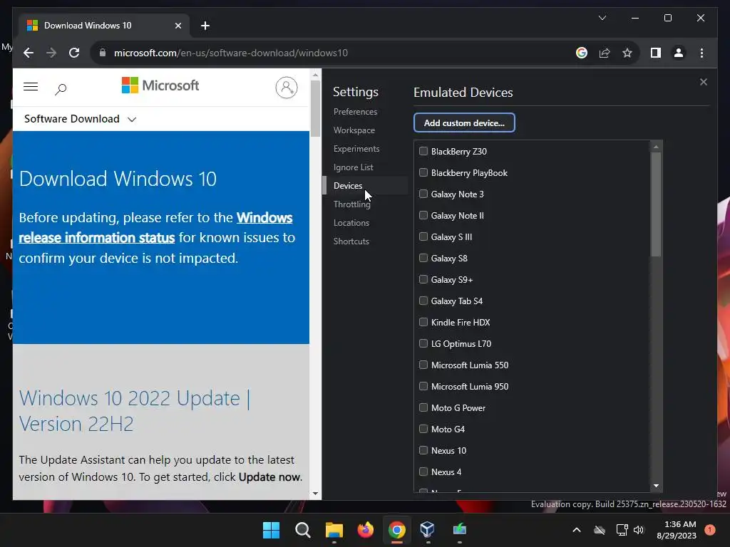The image size is (730, 547).
Task: Toggle Galaxy S III device
Action: (x=423, y=236)
